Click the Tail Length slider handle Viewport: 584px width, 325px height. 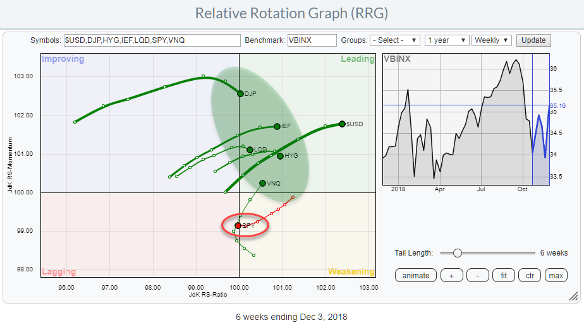click(x=457, y=253)
